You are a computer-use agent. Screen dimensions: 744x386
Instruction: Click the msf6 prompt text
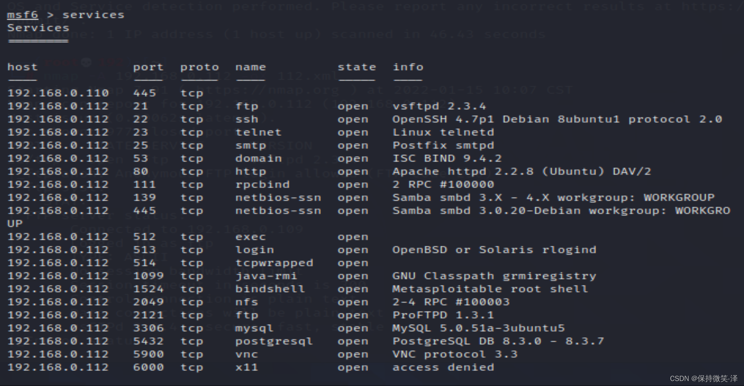point(22,15)
